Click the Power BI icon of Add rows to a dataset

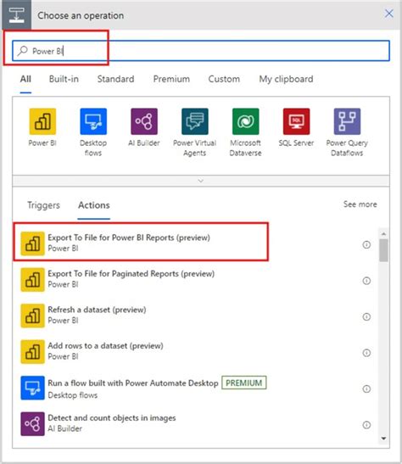click(32, 352)
